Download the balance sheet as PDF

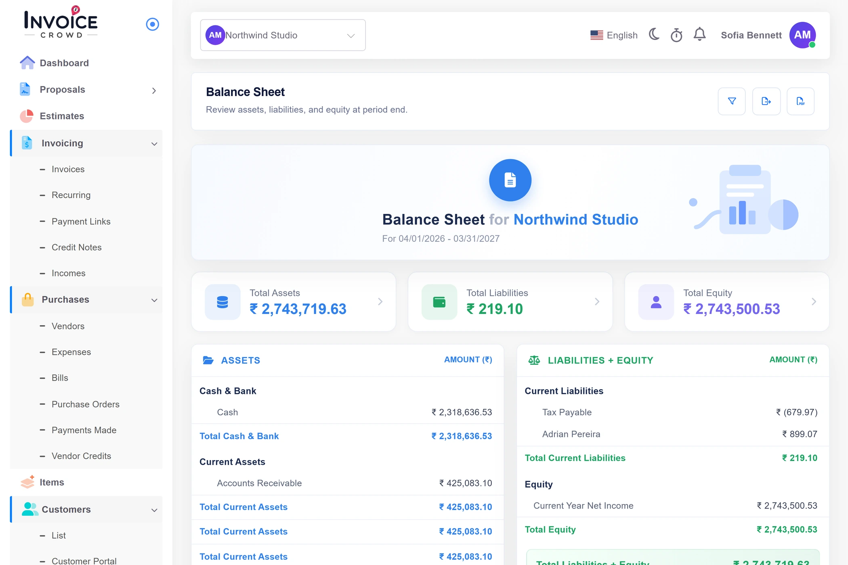pos(800,101)
